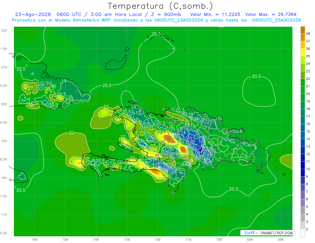Click the "69W" longitude label
The width and height of the screenshot is (315, 243).
(250, 240)
